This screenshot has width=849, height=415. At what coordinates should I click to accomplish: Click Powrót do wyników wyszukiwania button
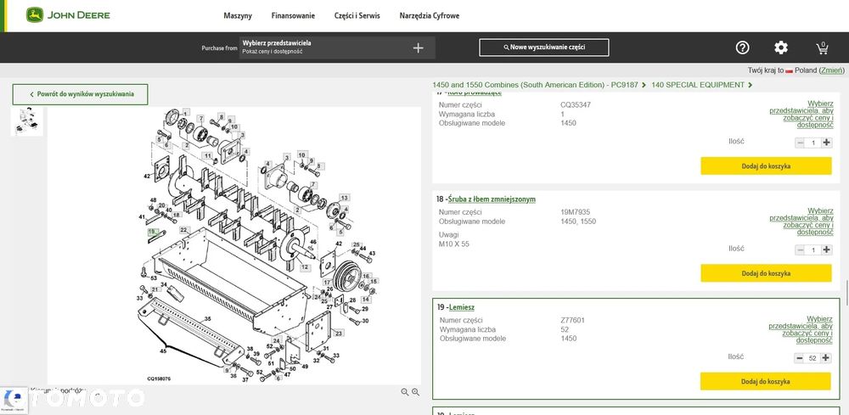(x=80, y=94)
